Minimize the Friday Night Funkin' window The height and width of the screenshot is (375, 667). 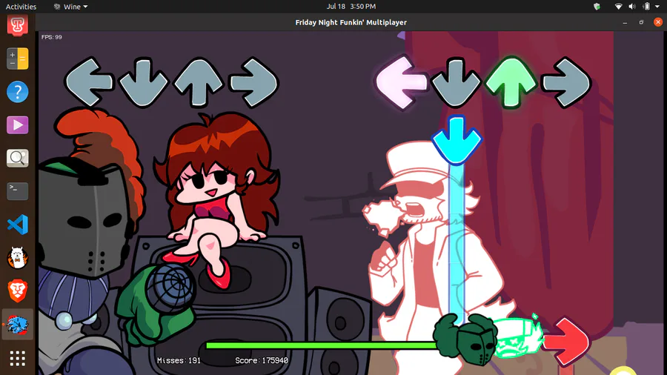click(625, 22)
